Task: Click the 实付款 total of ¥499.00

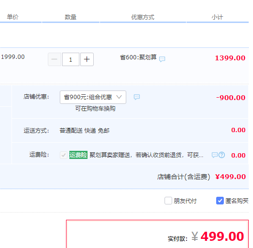Action: click(x=206, y=237)
